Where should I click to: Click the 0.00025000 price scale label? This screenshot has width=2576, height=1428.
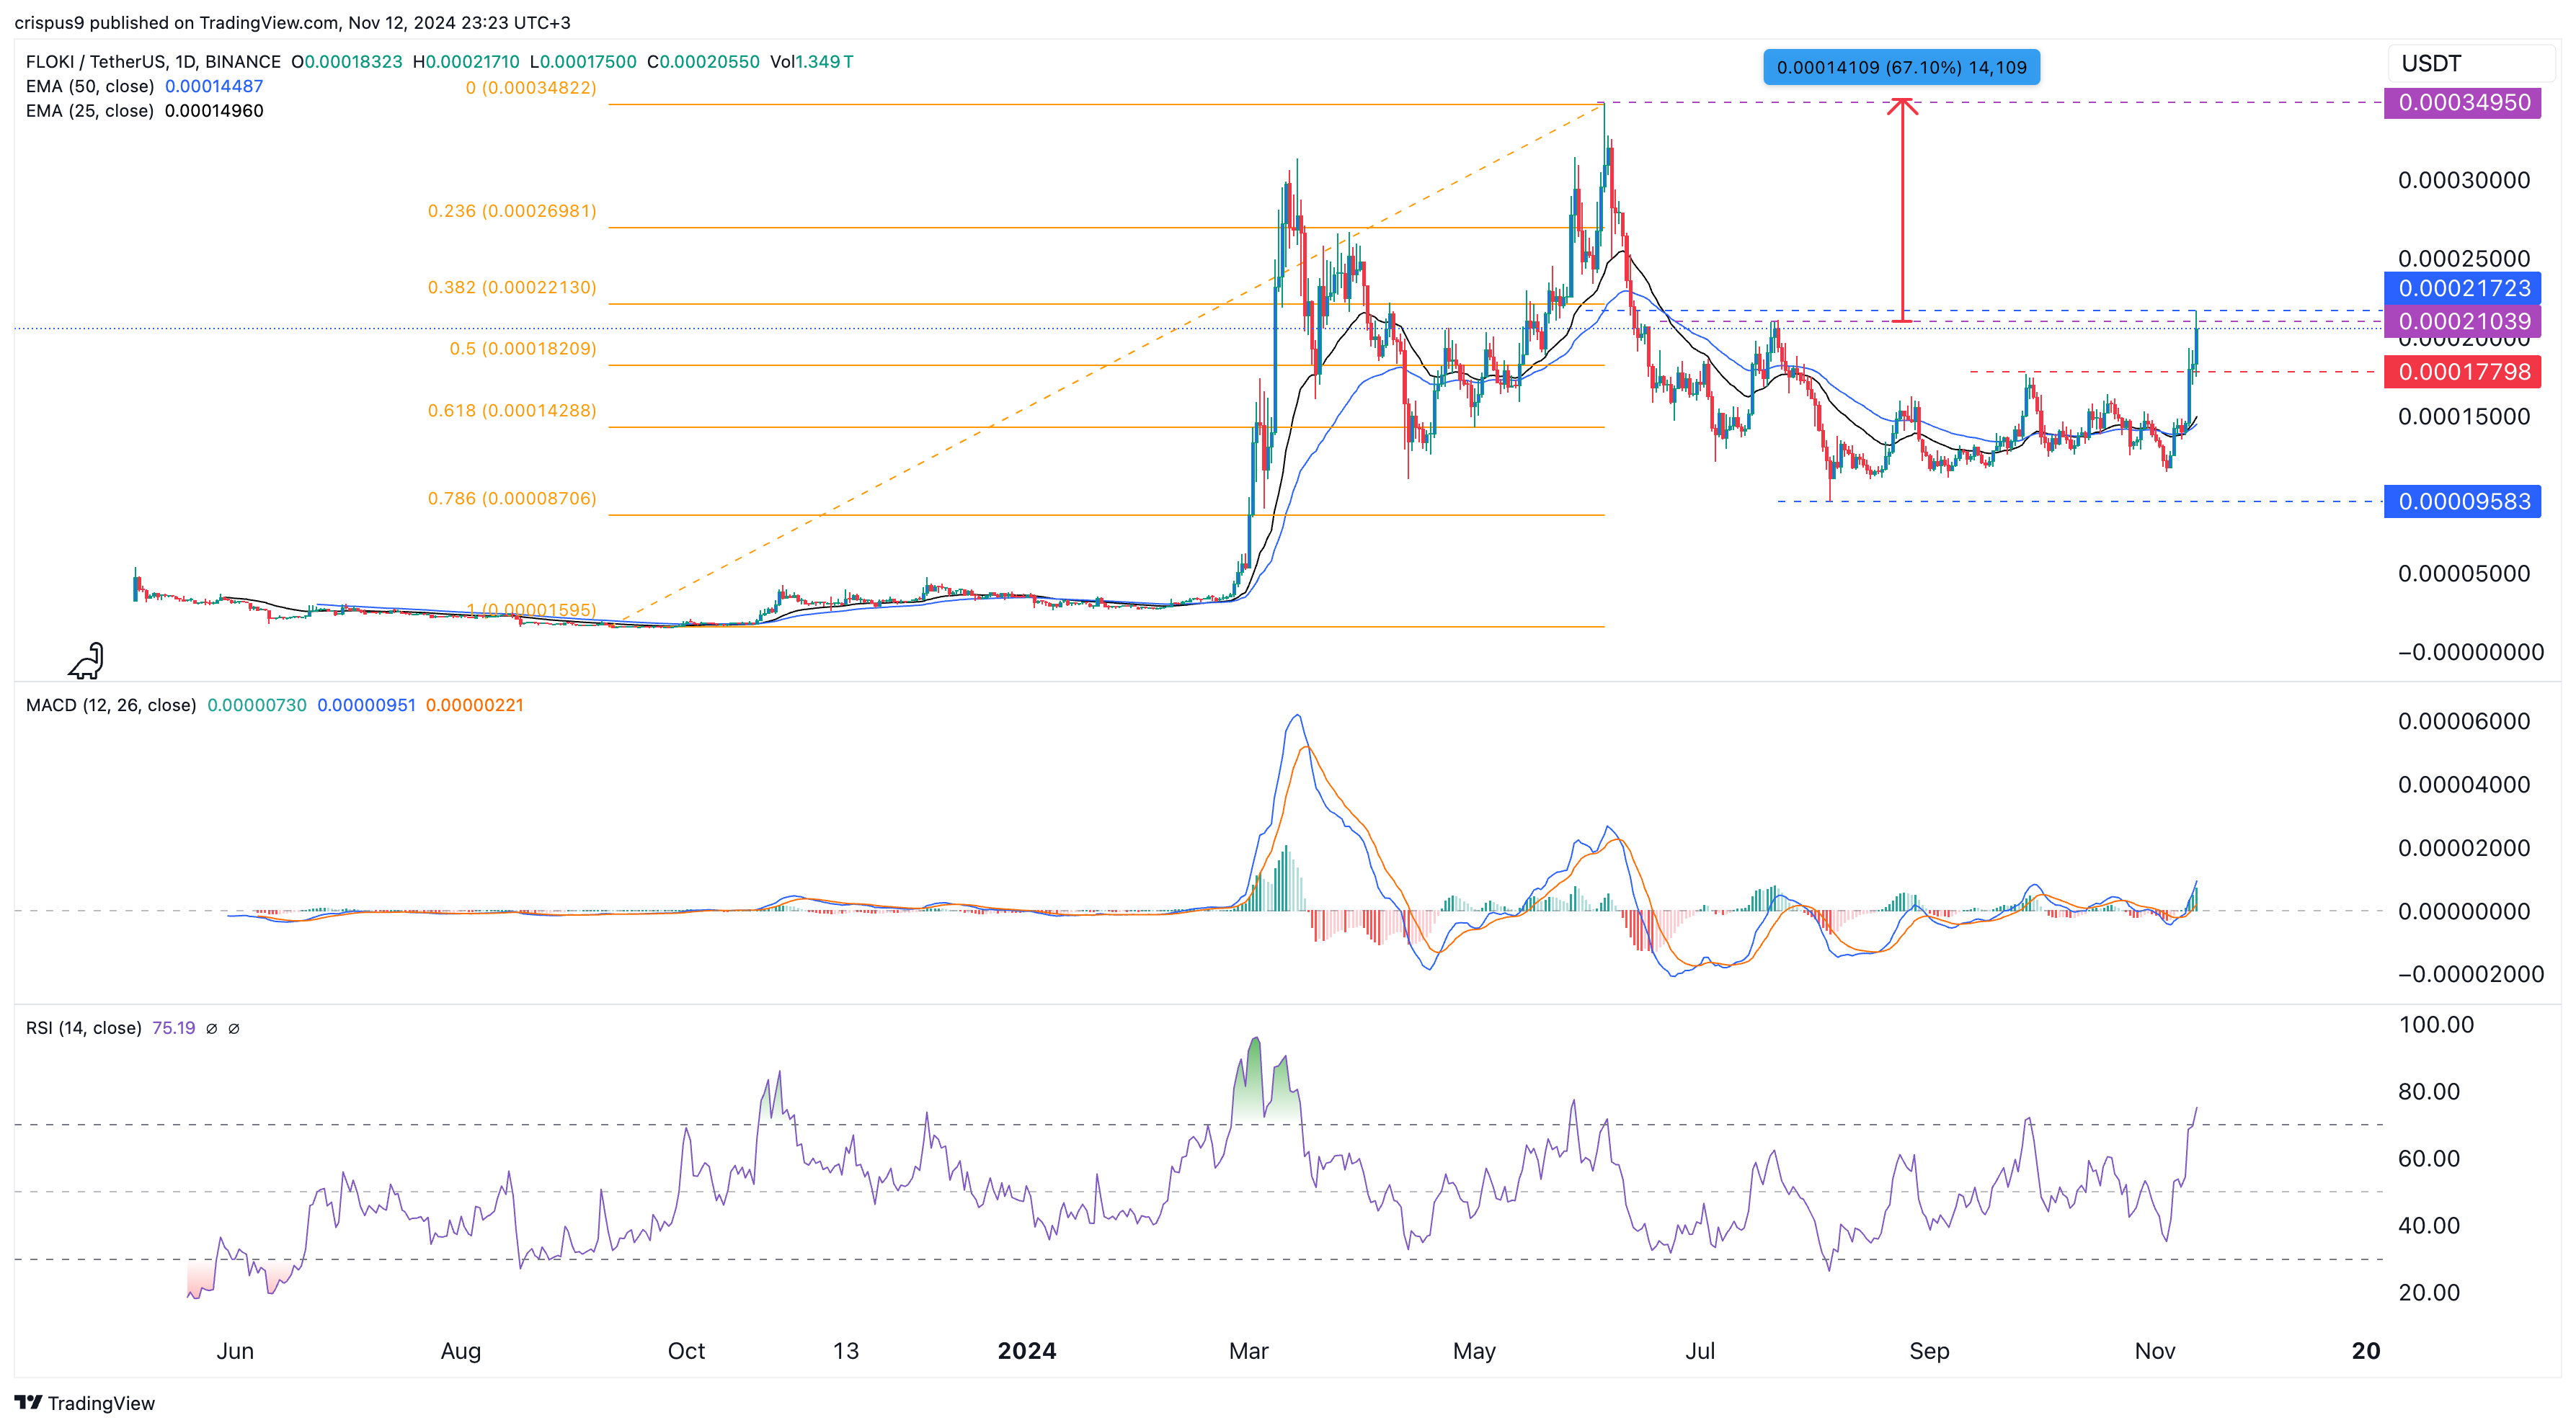2464,259
